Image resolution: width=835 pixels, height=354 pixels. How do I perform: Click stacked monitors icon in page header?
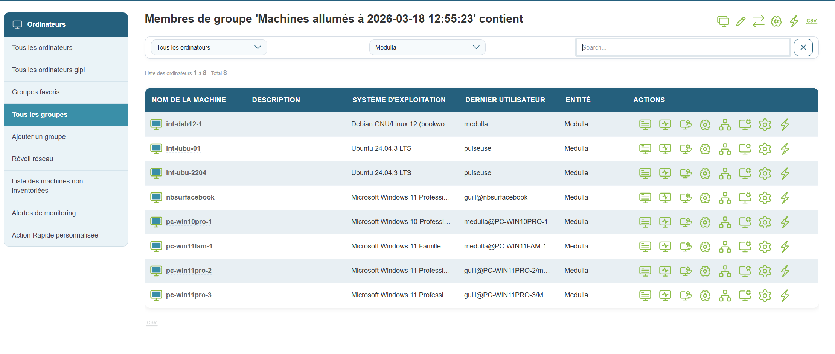[723, 21]
